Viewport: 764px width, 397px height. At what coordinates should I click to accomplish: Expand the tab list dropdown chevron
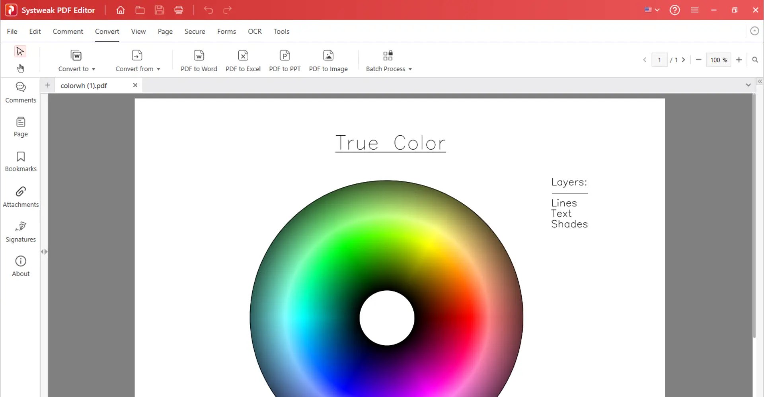point(748,85)
